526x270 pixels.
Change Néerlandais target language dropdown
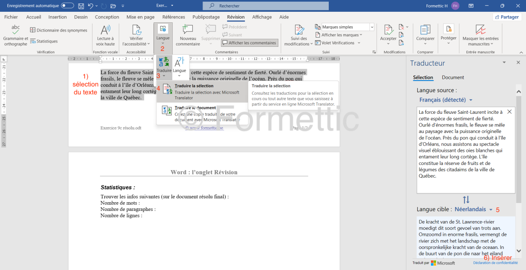pyautogui.click(x=473, y=210)
